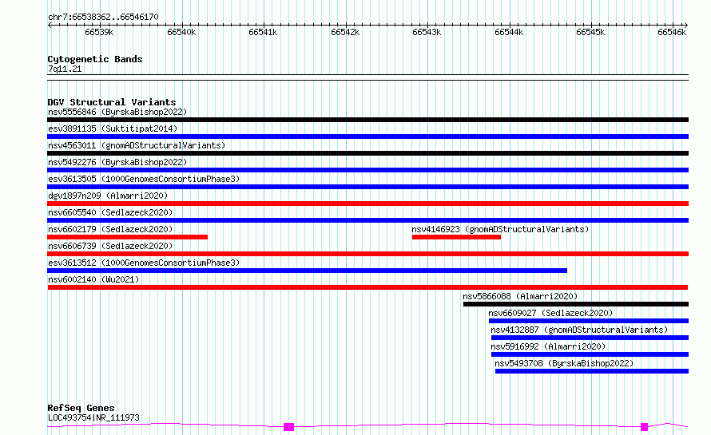Click the blue bar under nsv6609027
This screenshot has width=711, height=435.
[x=589, y=321]
